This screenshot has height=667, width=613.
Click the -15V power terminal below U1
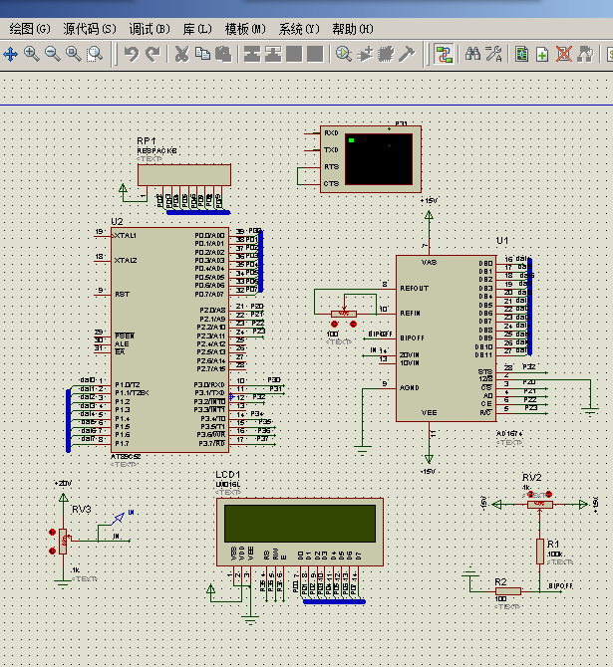point(429,459)
